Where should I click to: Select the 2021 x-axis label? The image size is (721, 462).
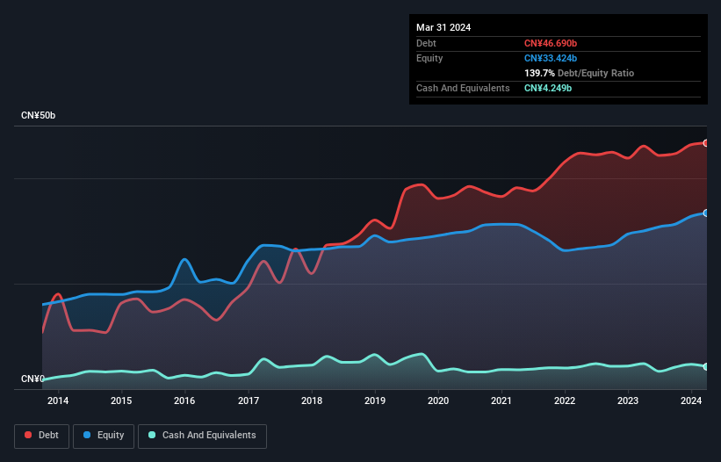click(x=501, y=401)
